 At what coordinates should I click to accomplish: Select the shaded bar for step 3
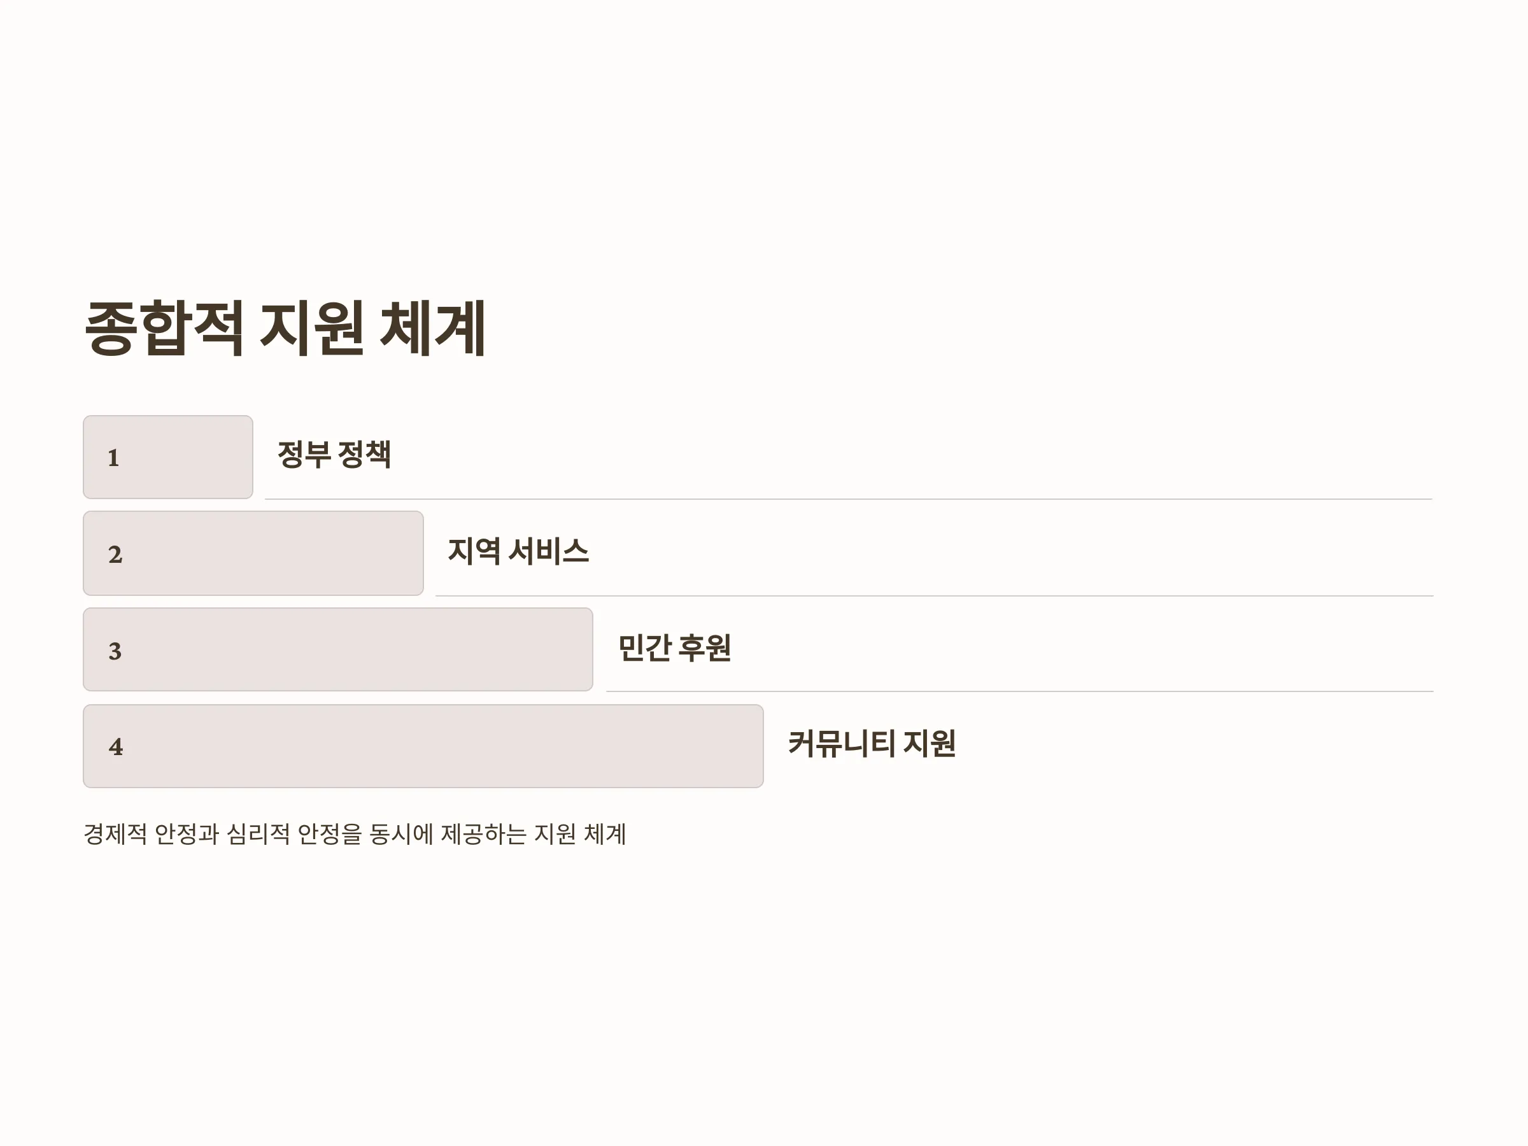[x=338, y=649]
